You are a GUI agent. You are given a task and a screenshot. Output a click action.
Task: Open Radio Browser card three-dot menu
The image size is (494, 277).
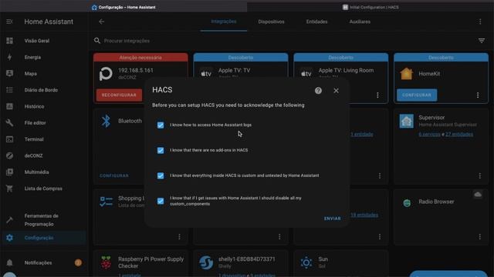point(479,236)
